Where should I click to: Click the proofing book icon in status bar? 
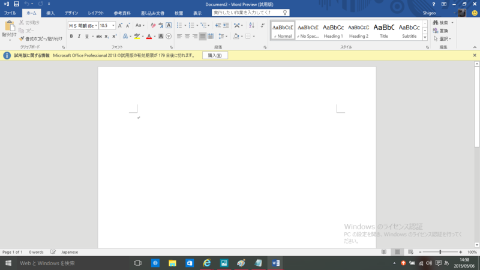pyautogui.click(x=53, y=252)
